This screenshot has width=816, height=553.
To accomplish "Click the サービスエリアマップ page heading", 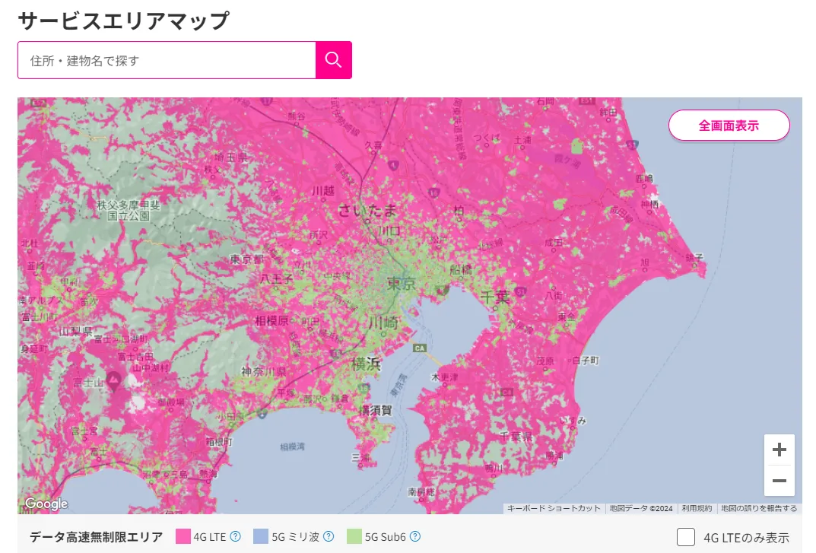I will click(123, 21).
